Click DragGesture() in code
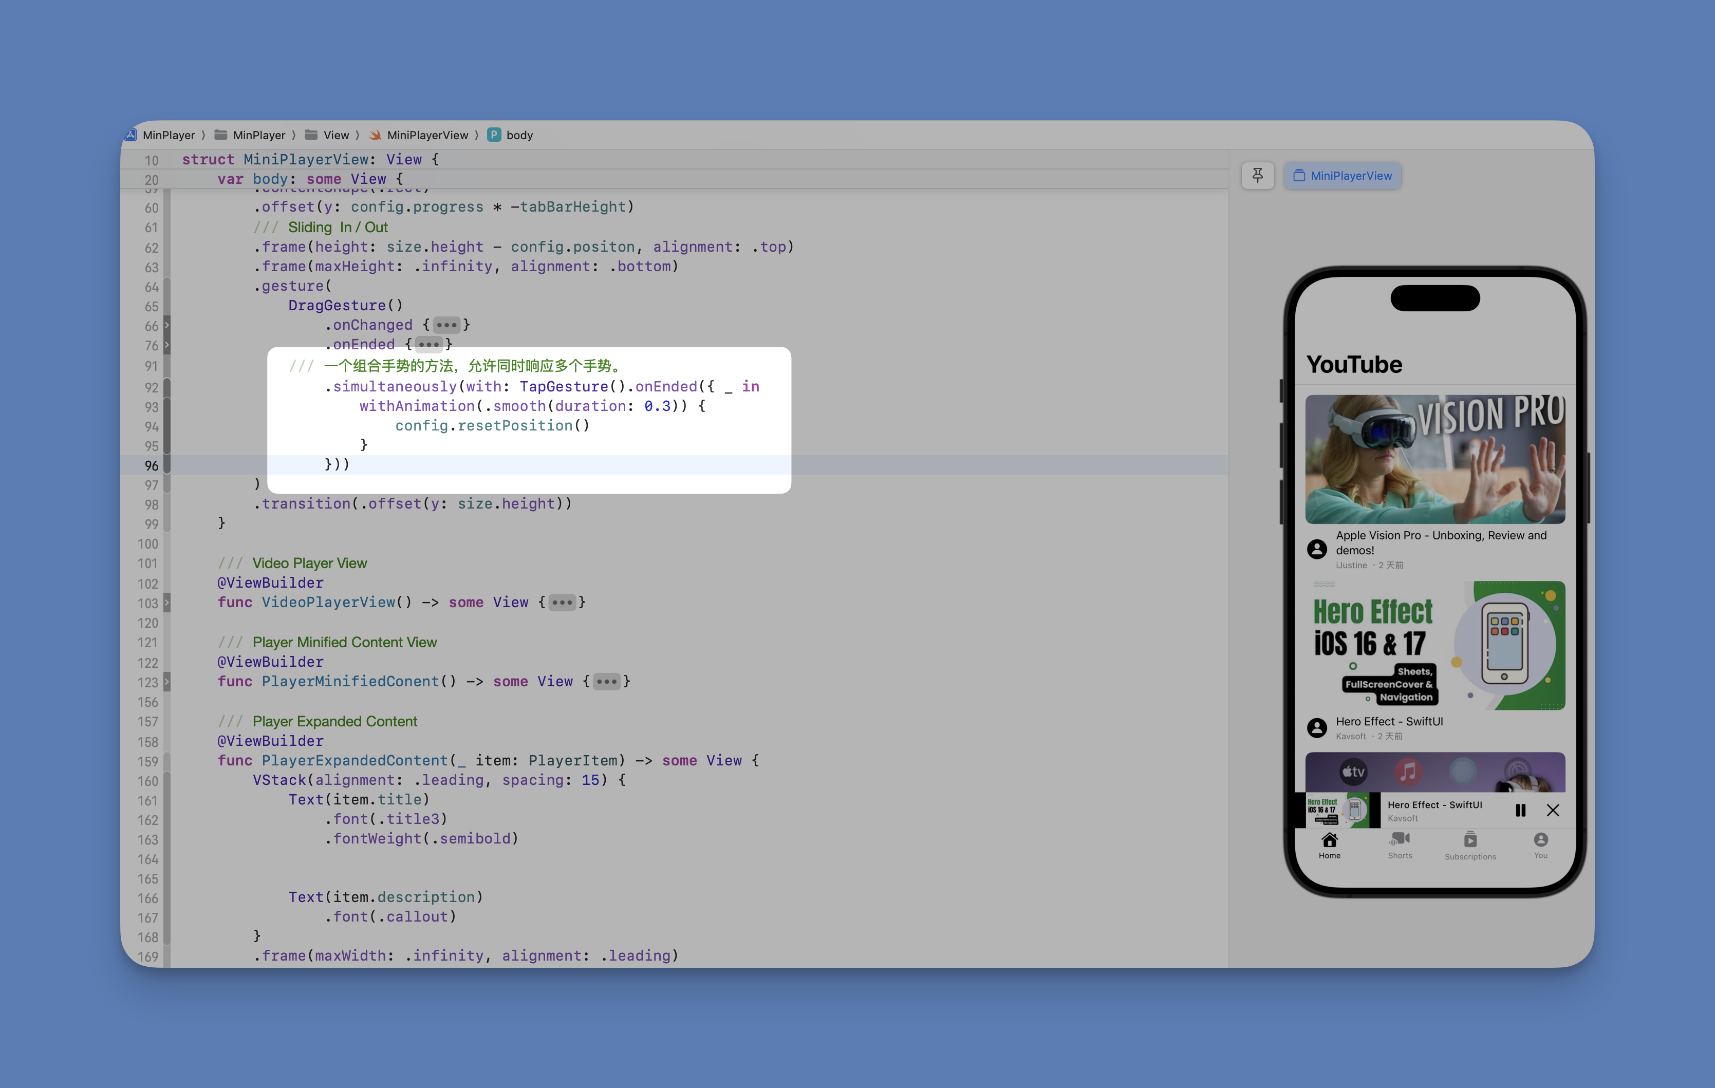 [346, 306]
